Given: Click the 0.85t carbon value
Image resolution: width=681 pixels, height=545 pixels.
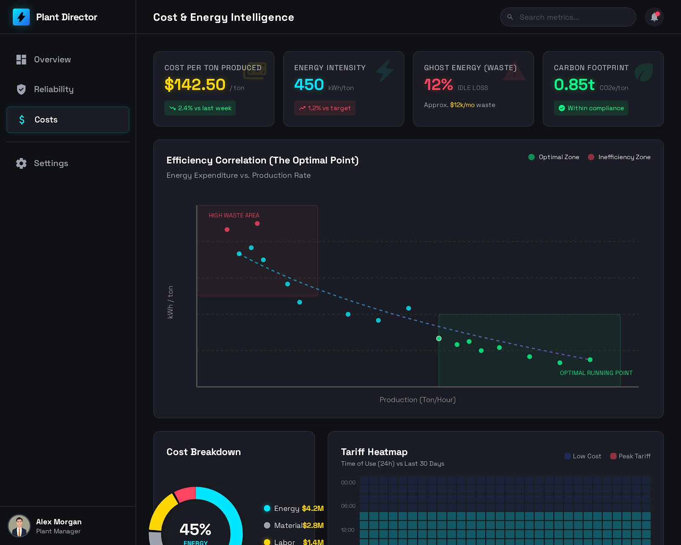Looking at the screenshot, I should click(x=574, y=85).
